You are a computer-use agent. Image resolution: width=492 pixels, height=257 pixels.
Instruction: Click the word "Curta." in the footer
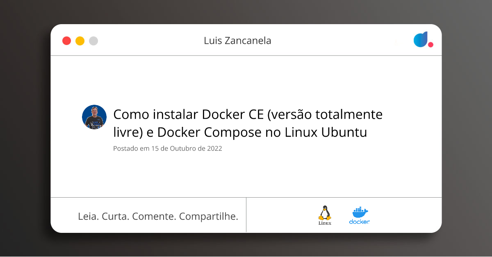(x=115, y=216)
